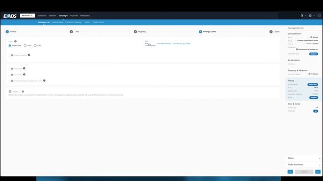Toggle the 'Only bid' switch in limits section

(12, 81)
